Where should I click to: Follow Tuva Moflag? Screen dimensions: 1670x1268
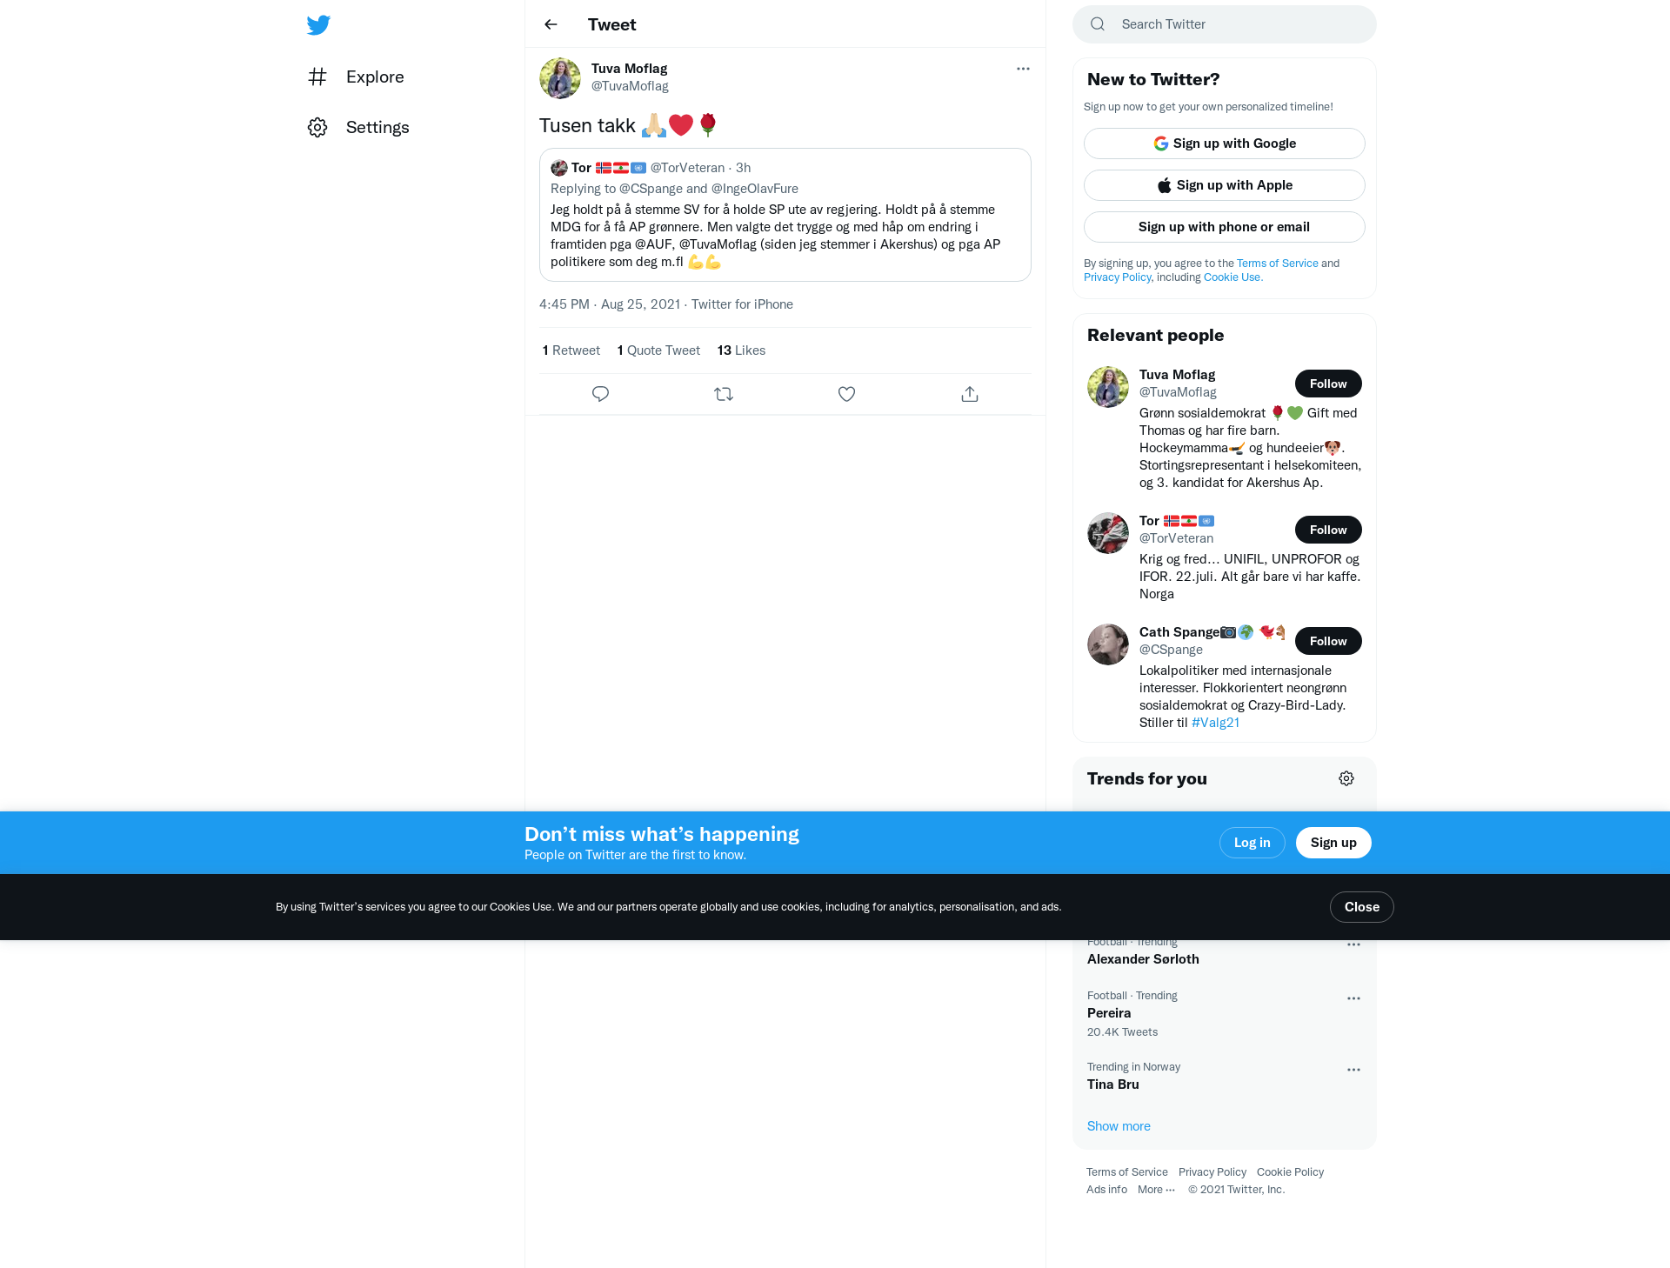1328,384
